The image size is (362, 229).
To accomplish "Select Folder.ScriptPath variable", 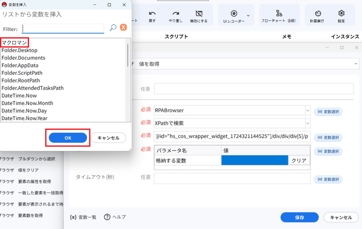I will point(22,73).
